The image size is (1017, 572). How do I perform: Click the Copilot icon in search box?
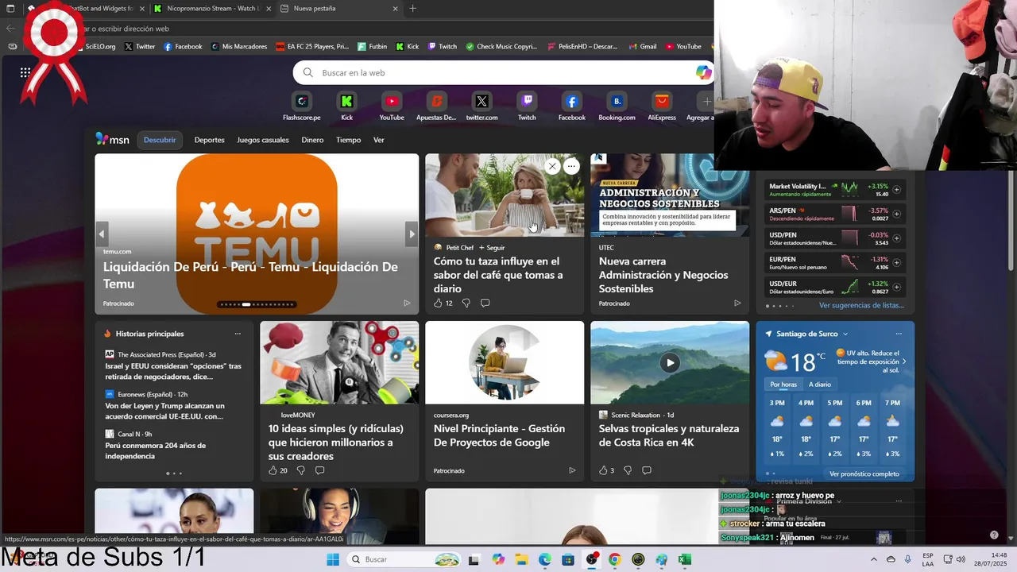703,72
